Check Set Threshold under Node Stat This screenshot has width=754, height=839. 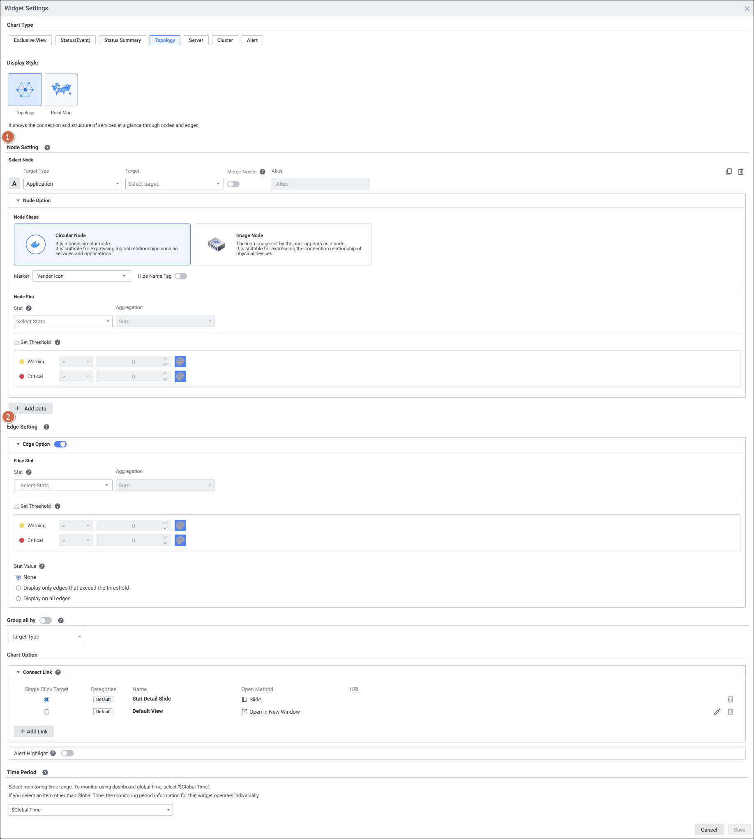pos(16,342)
